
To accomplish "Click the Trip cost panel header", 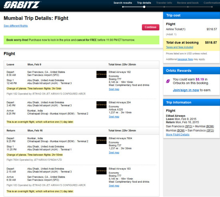I will coord(192,16).
